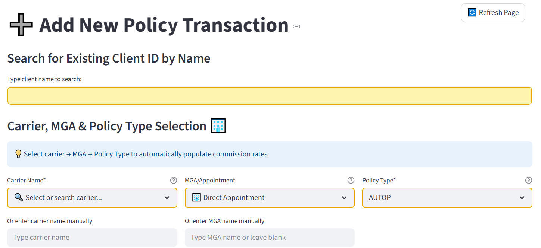Open the MGA/Appointment help tooltip icon
The height and width of the screenshot is (248, 541).
coord(351,180)
